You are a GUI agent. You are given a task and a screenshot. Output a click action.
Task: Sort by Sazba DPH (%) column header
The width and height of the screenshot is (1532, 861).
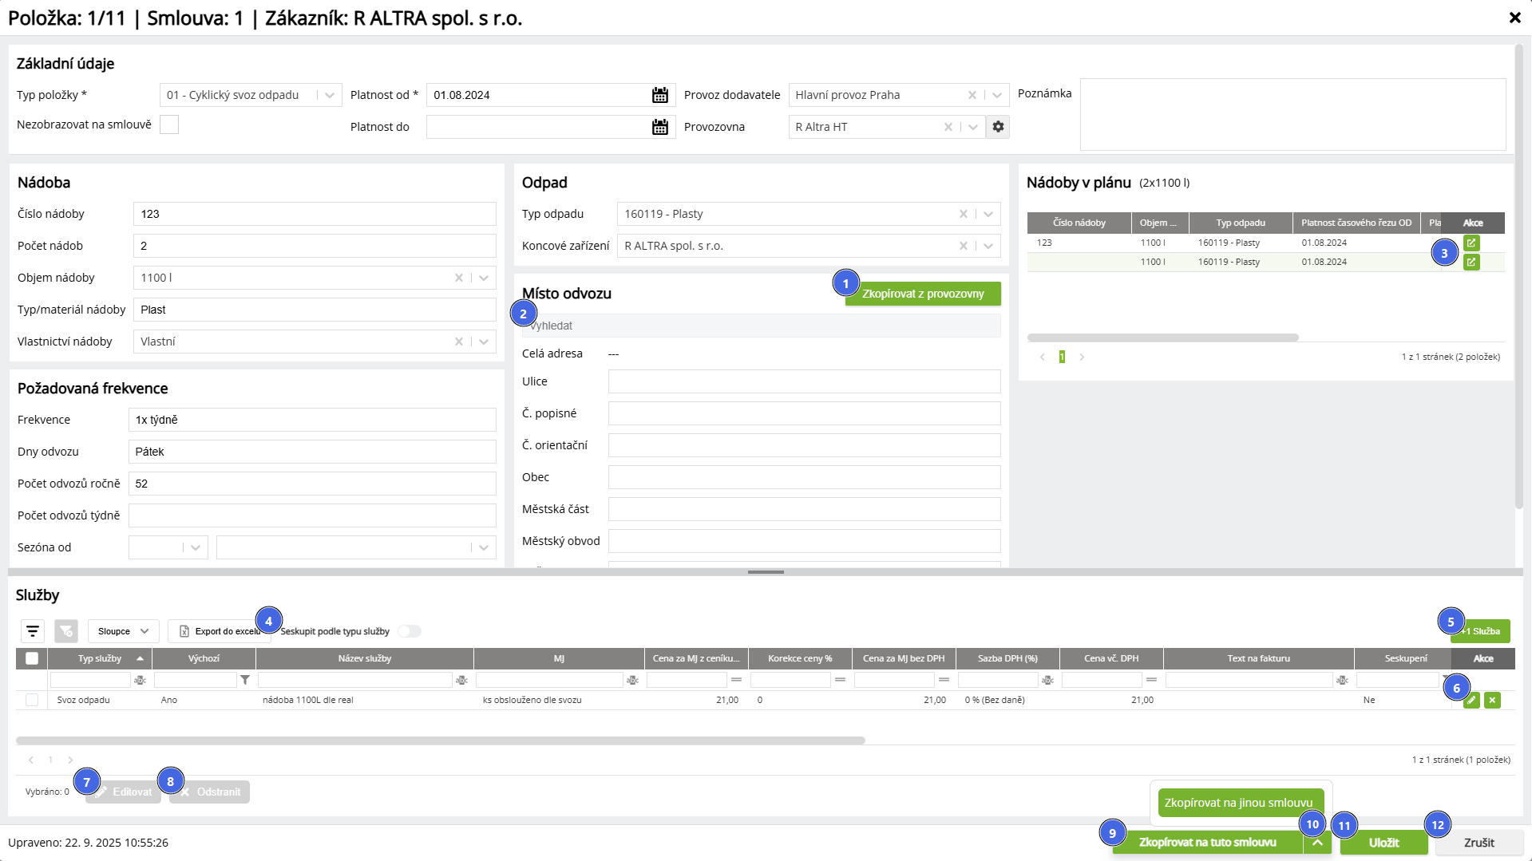(x=1007, y=658)
